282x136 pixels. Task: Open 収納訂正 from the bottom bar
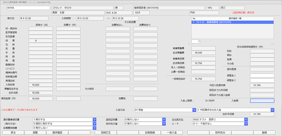[105, 133]
